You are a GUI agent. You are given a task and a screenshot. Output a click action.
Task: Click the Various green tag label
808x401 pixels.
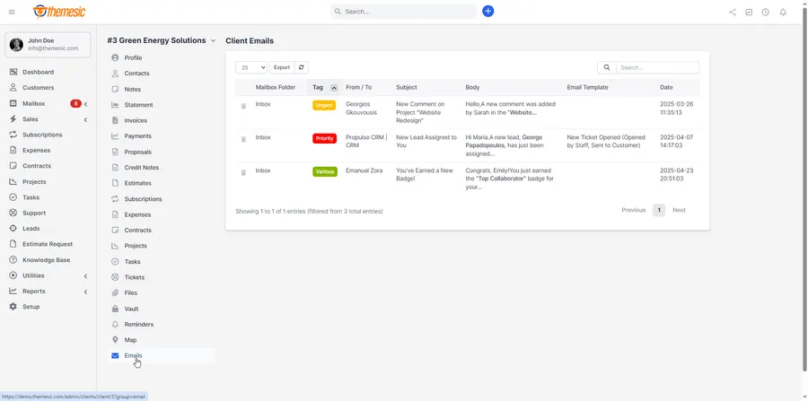point(325,172)
